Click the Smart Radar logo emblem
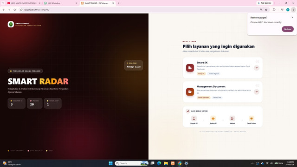This screenshot has width=297, height=167. click(x=11, y=24)
